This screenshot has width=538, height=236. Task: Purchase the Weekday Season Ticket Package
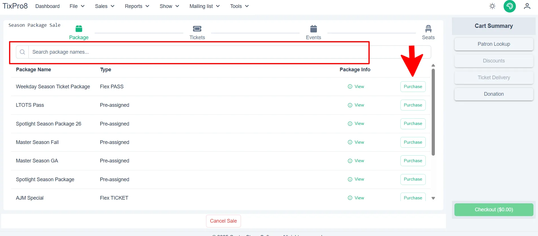413,87
